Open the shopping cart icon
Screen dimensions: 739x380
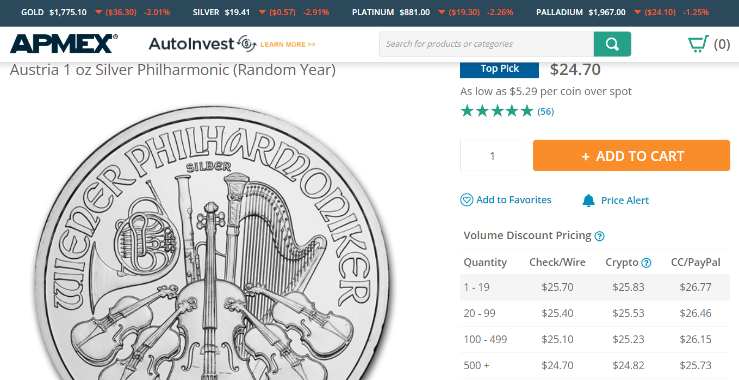698,44
